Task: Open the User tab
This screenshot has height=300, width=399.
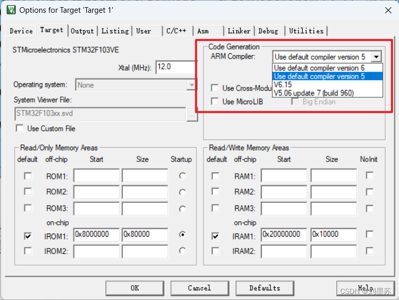Action: pos(143,31)
